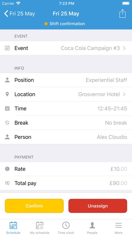
Task: Open the People tab
Action: pyautogui.click(x=92, y=228)
